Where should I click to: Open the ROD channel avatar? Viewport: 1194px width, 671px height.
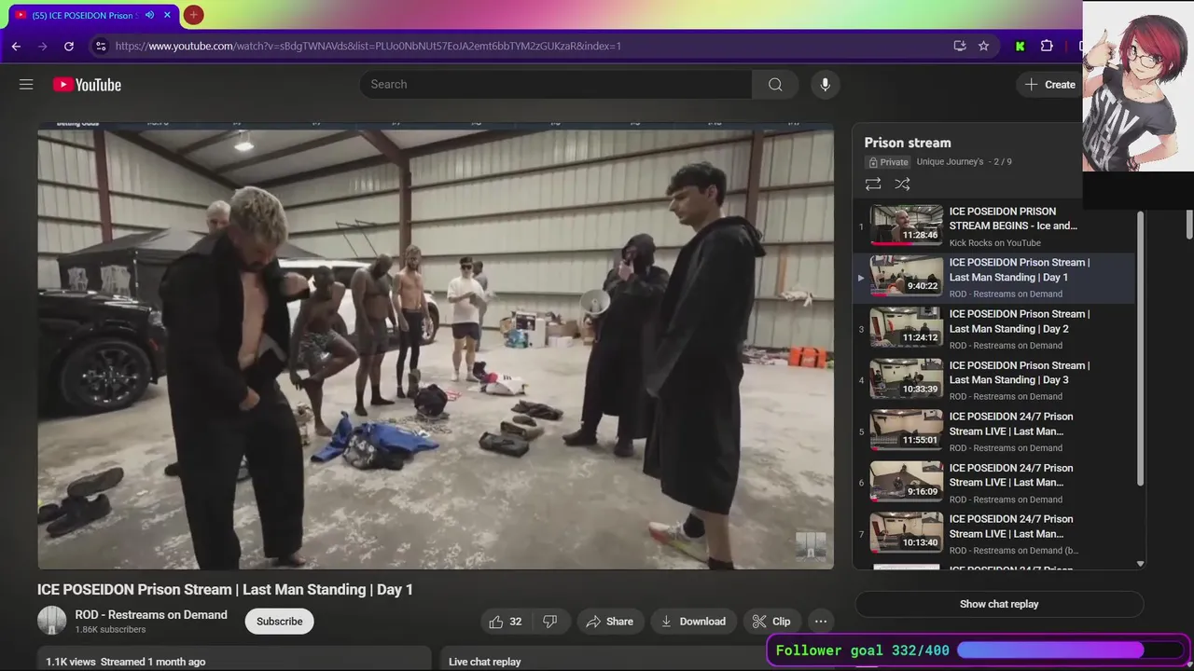coord(52,621)
